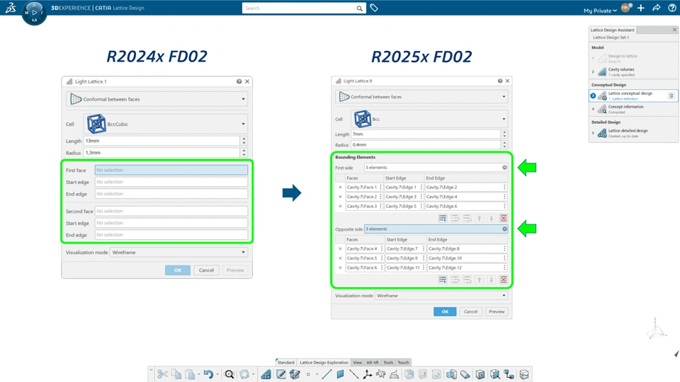The image size is (680, 382).
Task: Collapse Opposite side 3 elements list
Action: (504, 229)
